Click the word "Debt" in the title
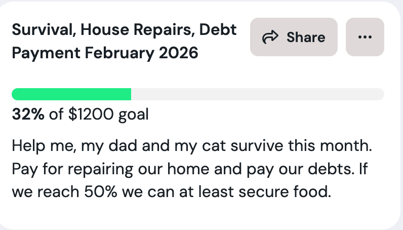This screenshot has width=403, height=230. 217,30
